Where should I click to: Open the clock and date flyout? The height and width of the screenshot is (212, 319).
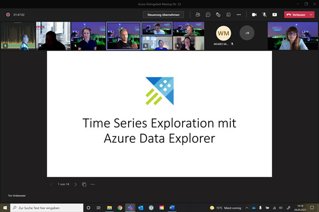pos(300,208)
